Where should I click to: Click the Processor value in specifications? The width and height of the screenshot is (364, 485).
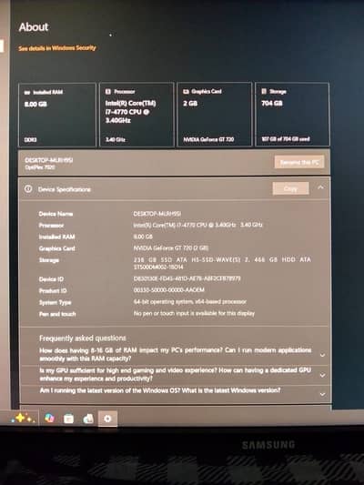tap(197, 225)
